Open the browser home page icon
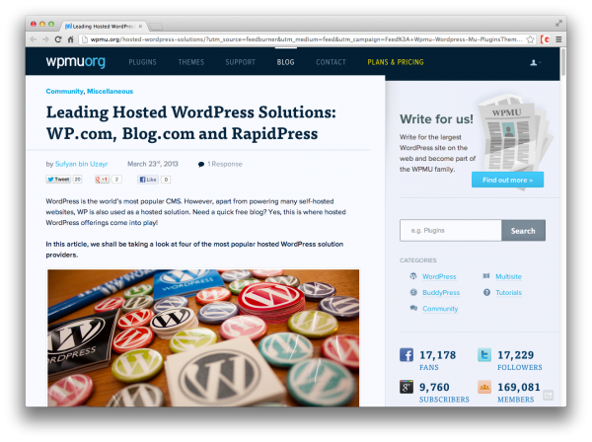 click(x=70, y=39)
